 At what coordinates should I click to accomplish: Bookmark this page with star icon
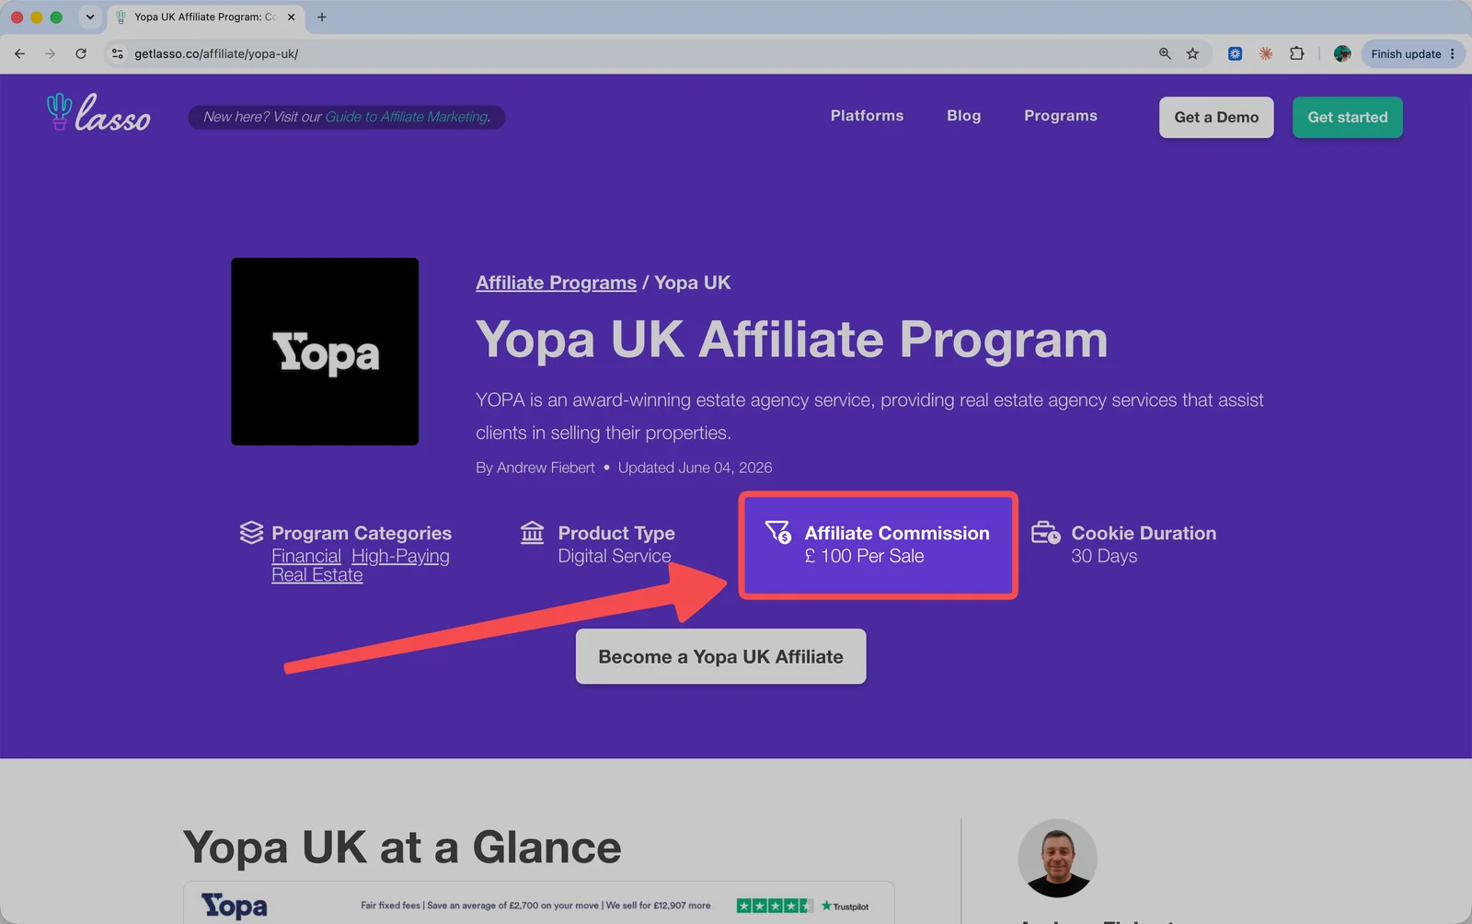coord(1192,53)
